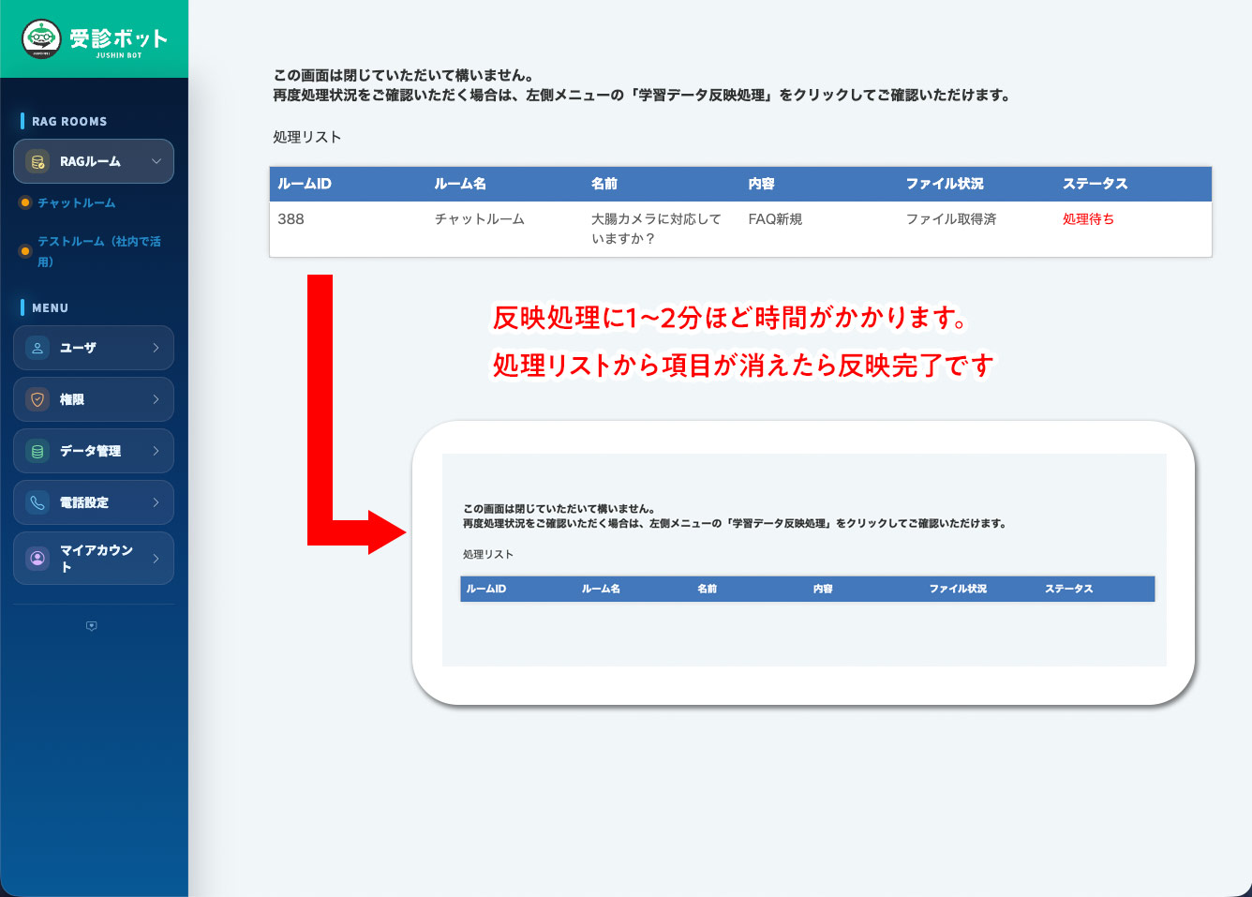The image size is (1252, 897).
Task: Expand the 電話設定 menu chevron
Action: coord(156,502)
